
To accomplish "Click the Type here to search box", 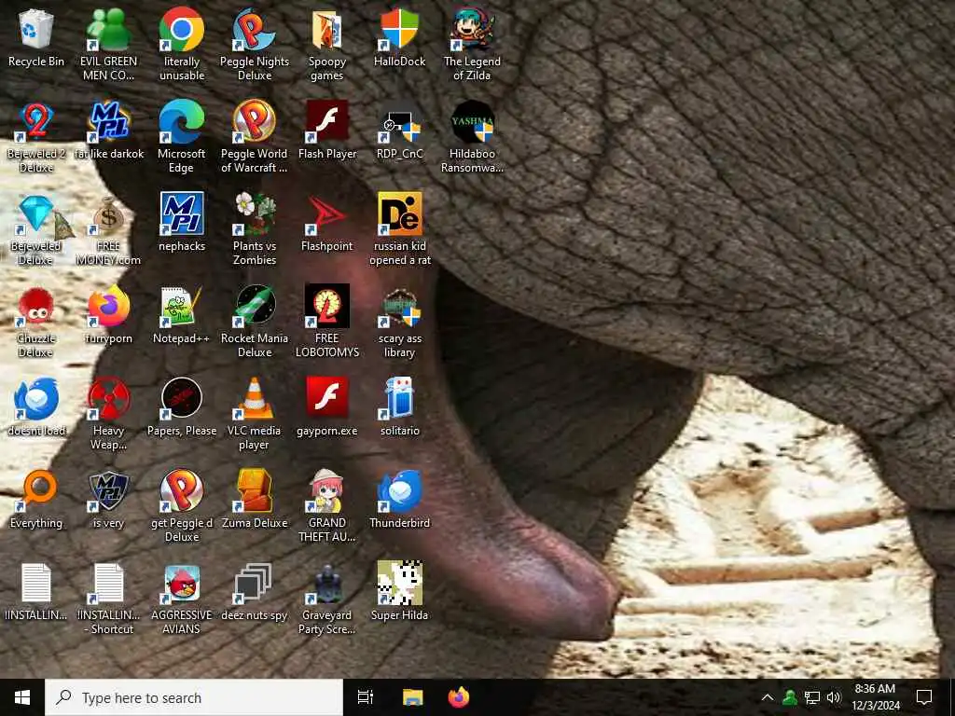I will tap(194, 697).
